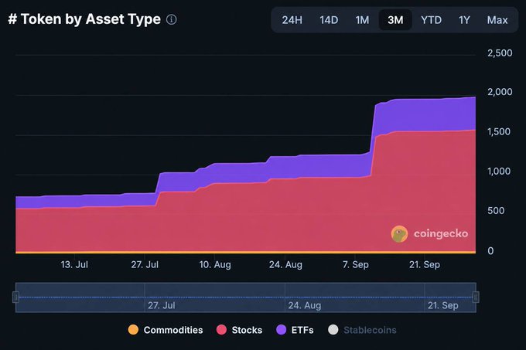526x350 pixels.
Task: Switch to the 14D time range
Action: click(x=329, y=20)
